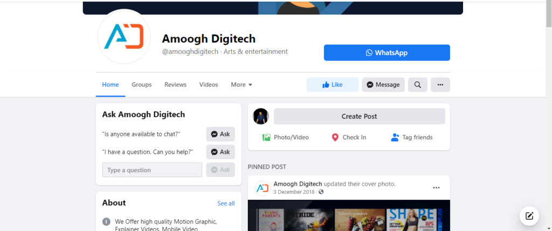552x231 pixels.
Task: Toggle Like for Amoogh Digitech page
Action: (x=332, y=85)
